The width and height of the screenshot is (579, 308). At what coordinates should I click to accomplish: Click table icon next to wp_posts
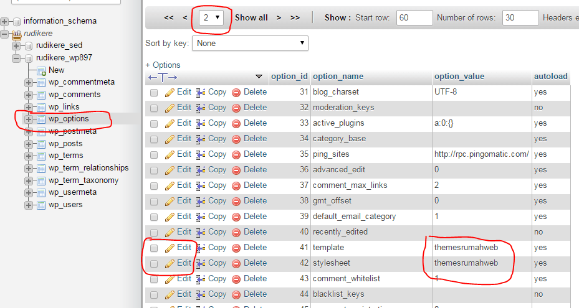point(41,144)
